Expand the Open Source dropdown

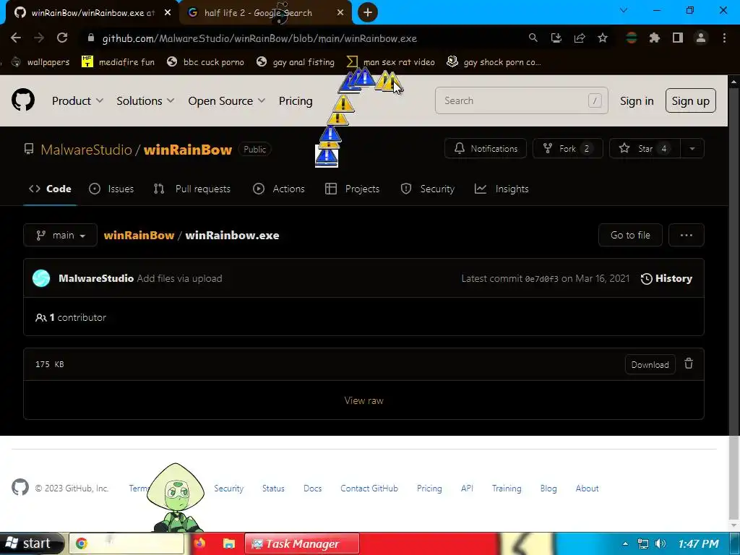pyautogui.click(x=226, y=100)
